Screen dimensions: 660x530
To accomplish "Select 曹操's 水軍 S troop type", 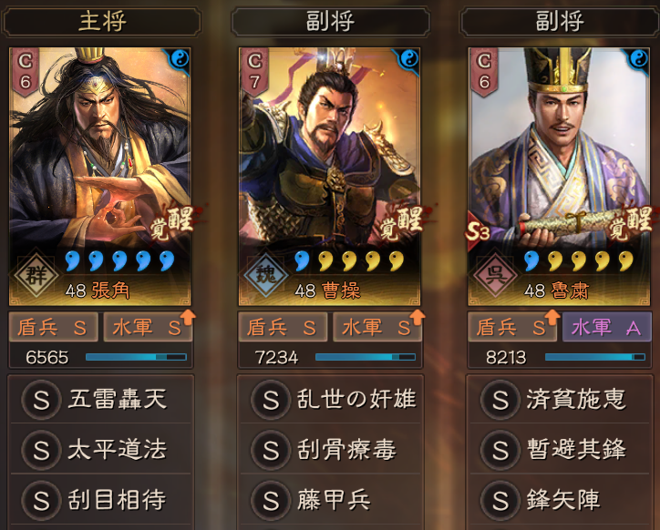I will coord(376,327).
